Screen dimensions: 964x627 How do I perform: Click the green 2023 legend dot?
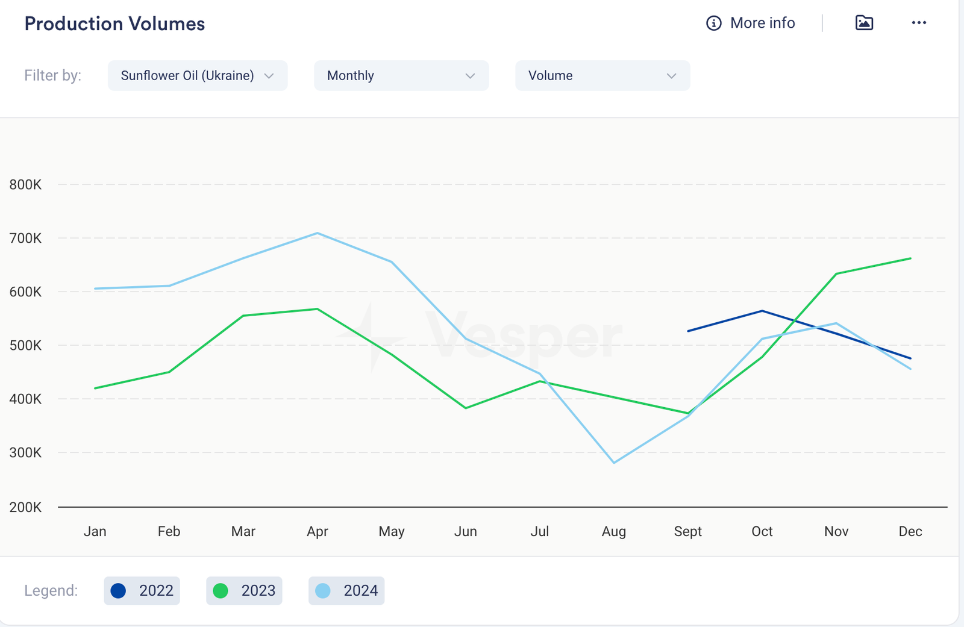point(221,591)
